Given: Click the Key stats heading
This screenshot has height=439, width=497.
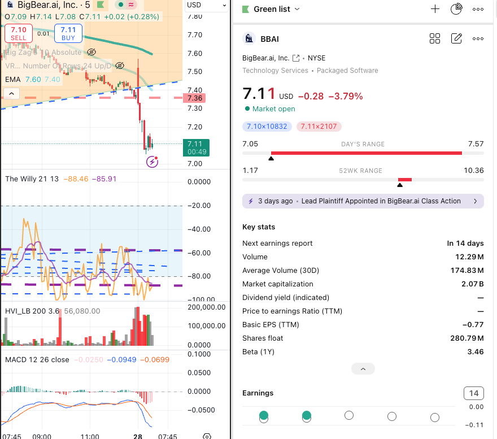Looking at the screenshot, I should (x=259, y=227).
